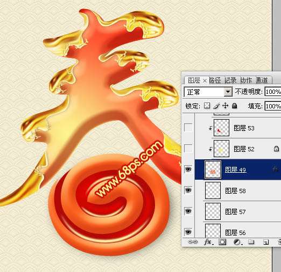Select the 图层 52 thumbnail
This screenshot has width=281, height=272.
tap(221, 149)
